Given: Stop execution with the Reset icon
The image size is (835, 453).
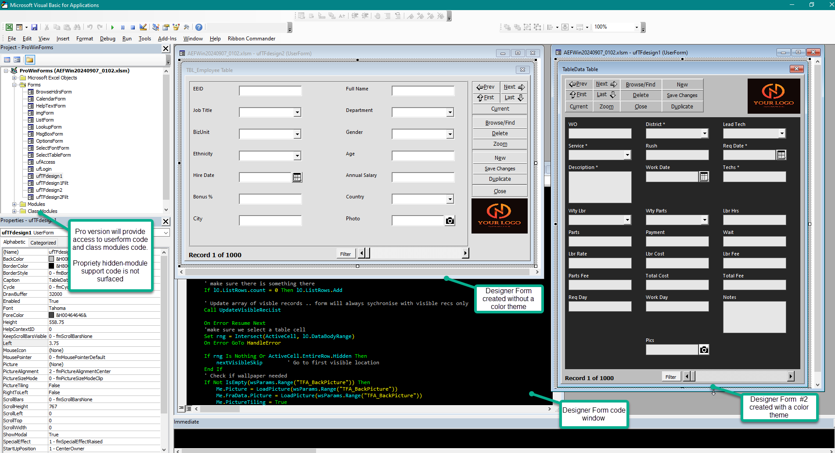Looking at the screenshot, I should coord(133,27).
